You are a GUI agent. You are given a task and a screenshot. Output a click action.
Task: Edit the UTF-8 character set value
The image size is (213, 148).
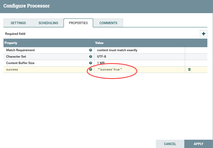point(139,57)
